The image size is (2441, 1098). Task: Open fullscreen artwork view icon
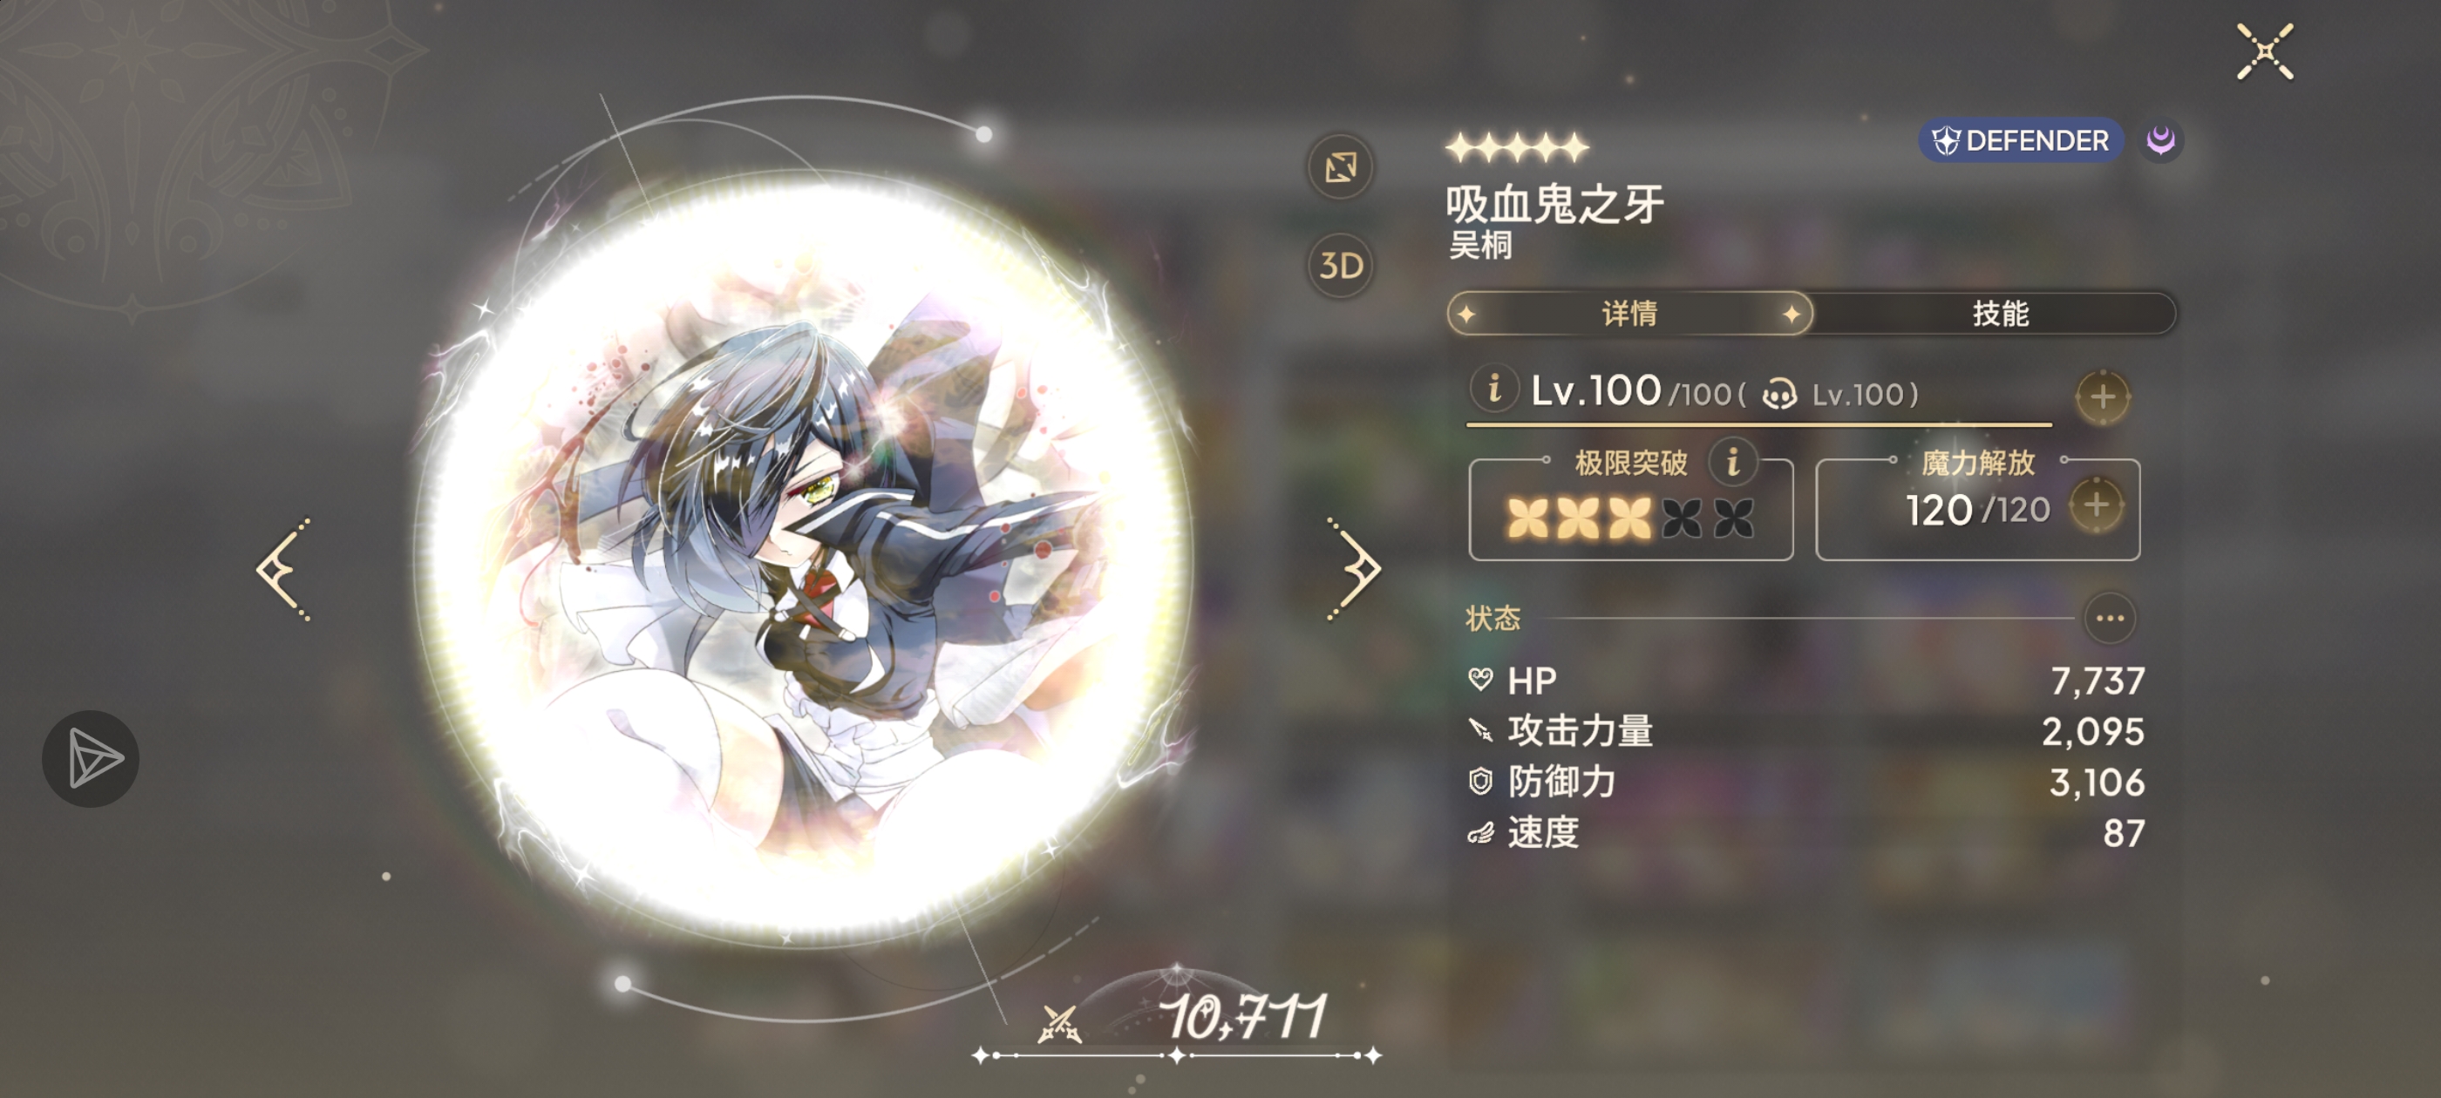pyautogui.click(x=1340, y=167)
